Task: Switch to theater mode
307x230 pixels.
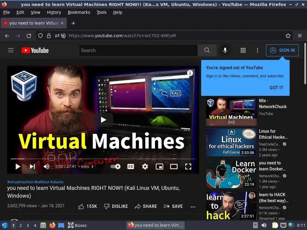Action: [174, 167]
